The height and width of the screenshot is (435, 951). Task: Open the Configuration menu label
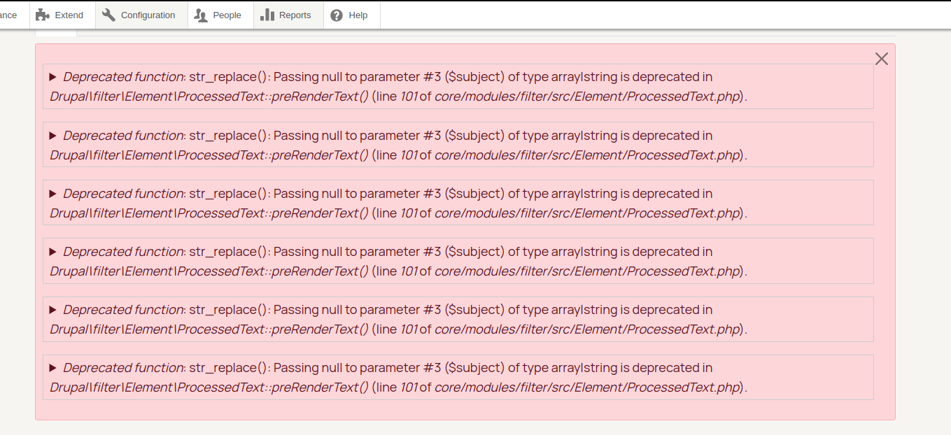point(148,15)
